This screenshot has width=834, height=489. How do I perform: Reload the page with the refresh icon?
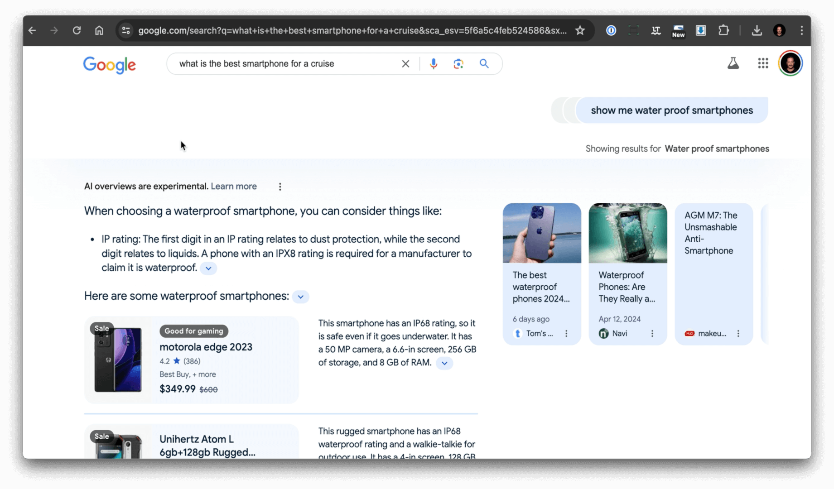[x=77, y=30]
